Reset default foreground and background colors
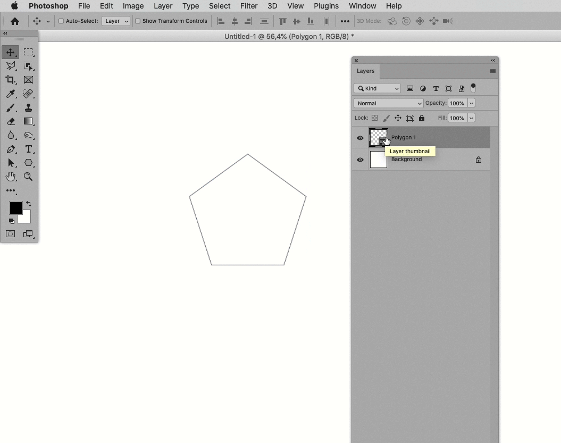 12,221
